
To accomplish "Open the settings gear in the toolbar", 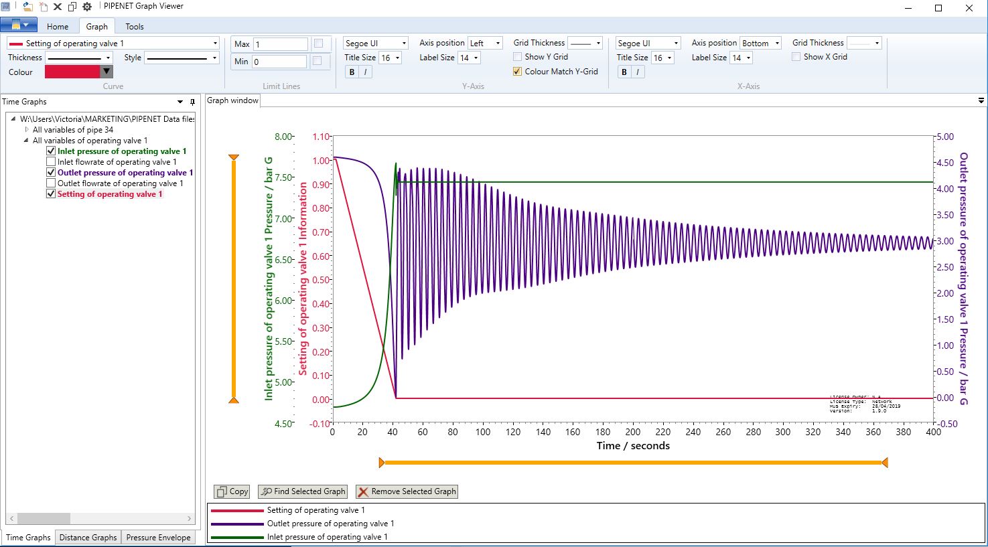I will [x=87, y=6].
